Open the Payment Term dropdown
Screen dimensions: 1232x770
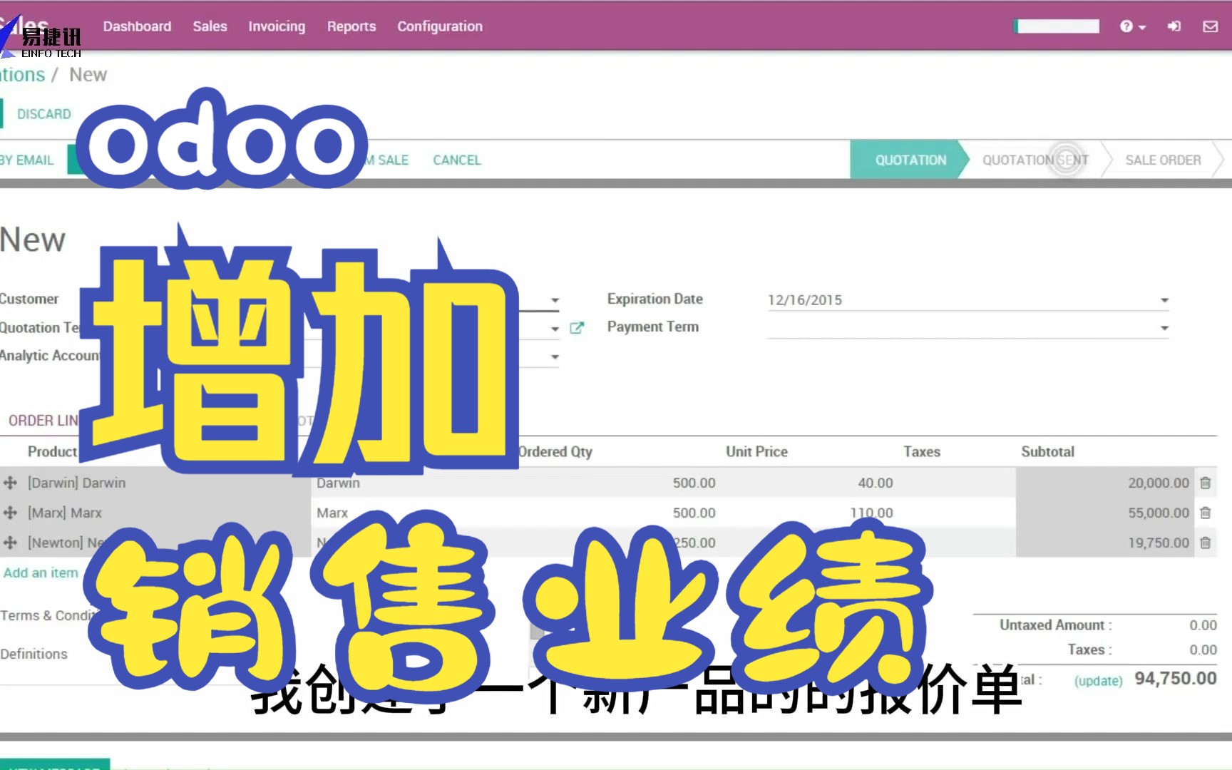(1164, 327)
